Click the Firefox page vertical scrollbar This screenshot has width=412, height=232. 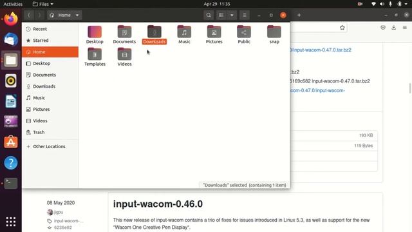[410, 88]
